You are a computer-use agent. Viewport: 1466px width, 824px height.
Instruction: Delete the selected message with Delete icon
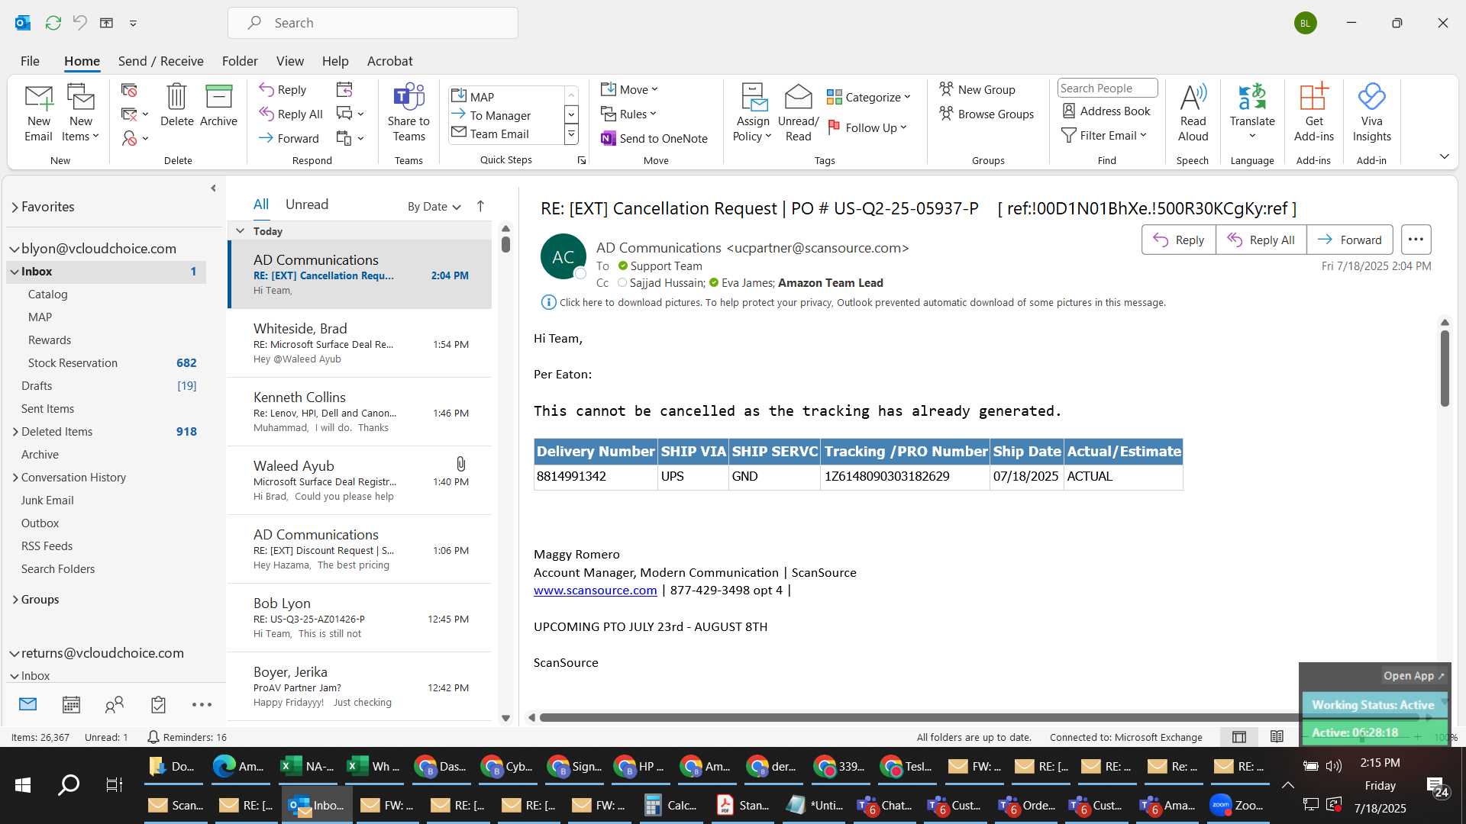tap(176, 105)
